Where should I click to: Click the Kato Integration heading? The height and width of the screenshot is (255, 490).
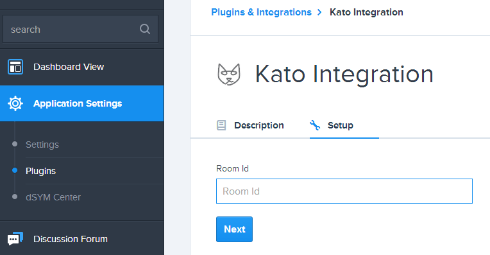click(x=344, y=74)
